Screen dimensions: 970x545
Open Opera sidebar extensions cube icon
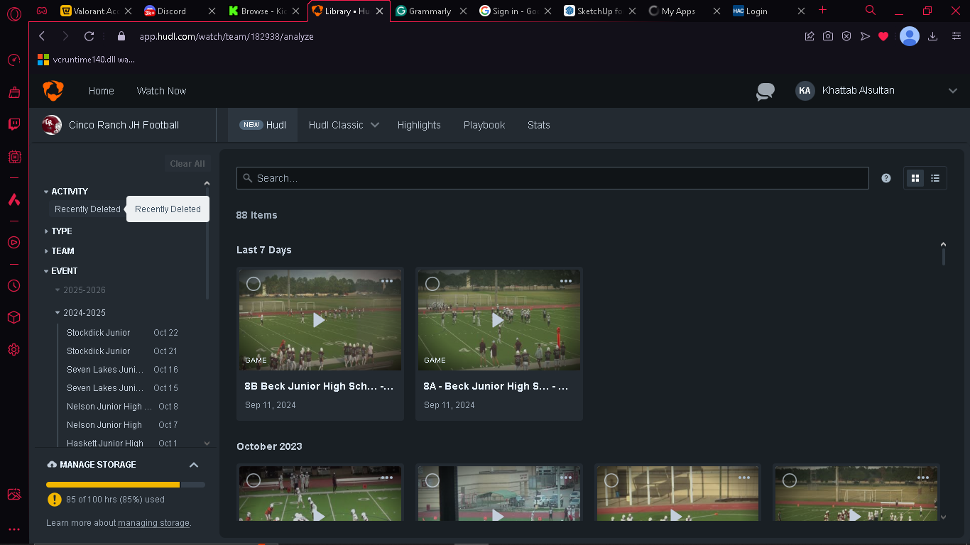[x=13, y=317]
